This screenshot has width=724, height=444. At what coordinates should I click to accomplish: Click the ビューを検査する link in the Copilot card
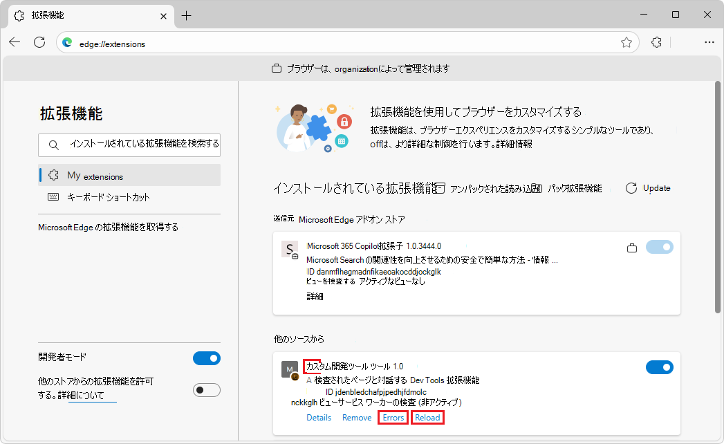(331, 281)
